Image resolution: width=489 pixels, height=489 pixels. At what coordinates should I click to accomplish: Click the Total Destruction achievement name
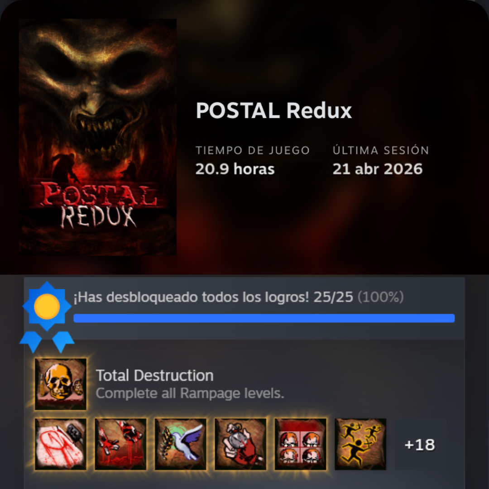pos(154,375)
